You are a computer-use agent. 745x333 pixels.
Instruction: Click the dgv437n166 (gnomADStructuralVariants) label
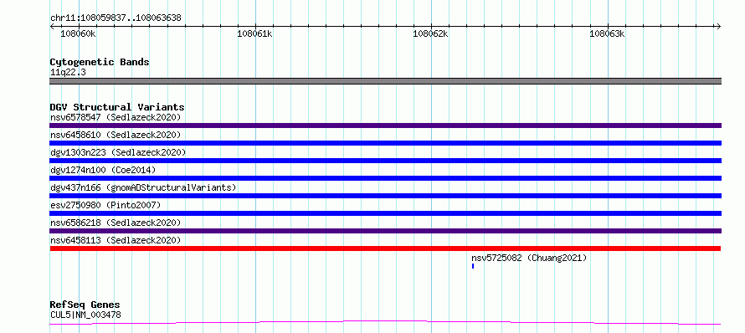[143, 187]
